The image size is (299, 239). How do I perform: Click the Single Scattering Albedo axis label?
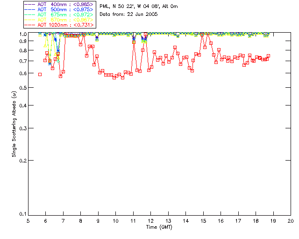(14, 124)
